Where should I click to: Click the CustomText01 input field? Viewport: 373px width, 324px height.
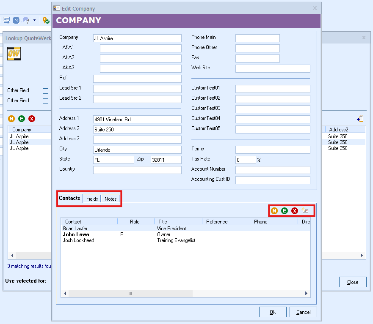tap(273, 89)
